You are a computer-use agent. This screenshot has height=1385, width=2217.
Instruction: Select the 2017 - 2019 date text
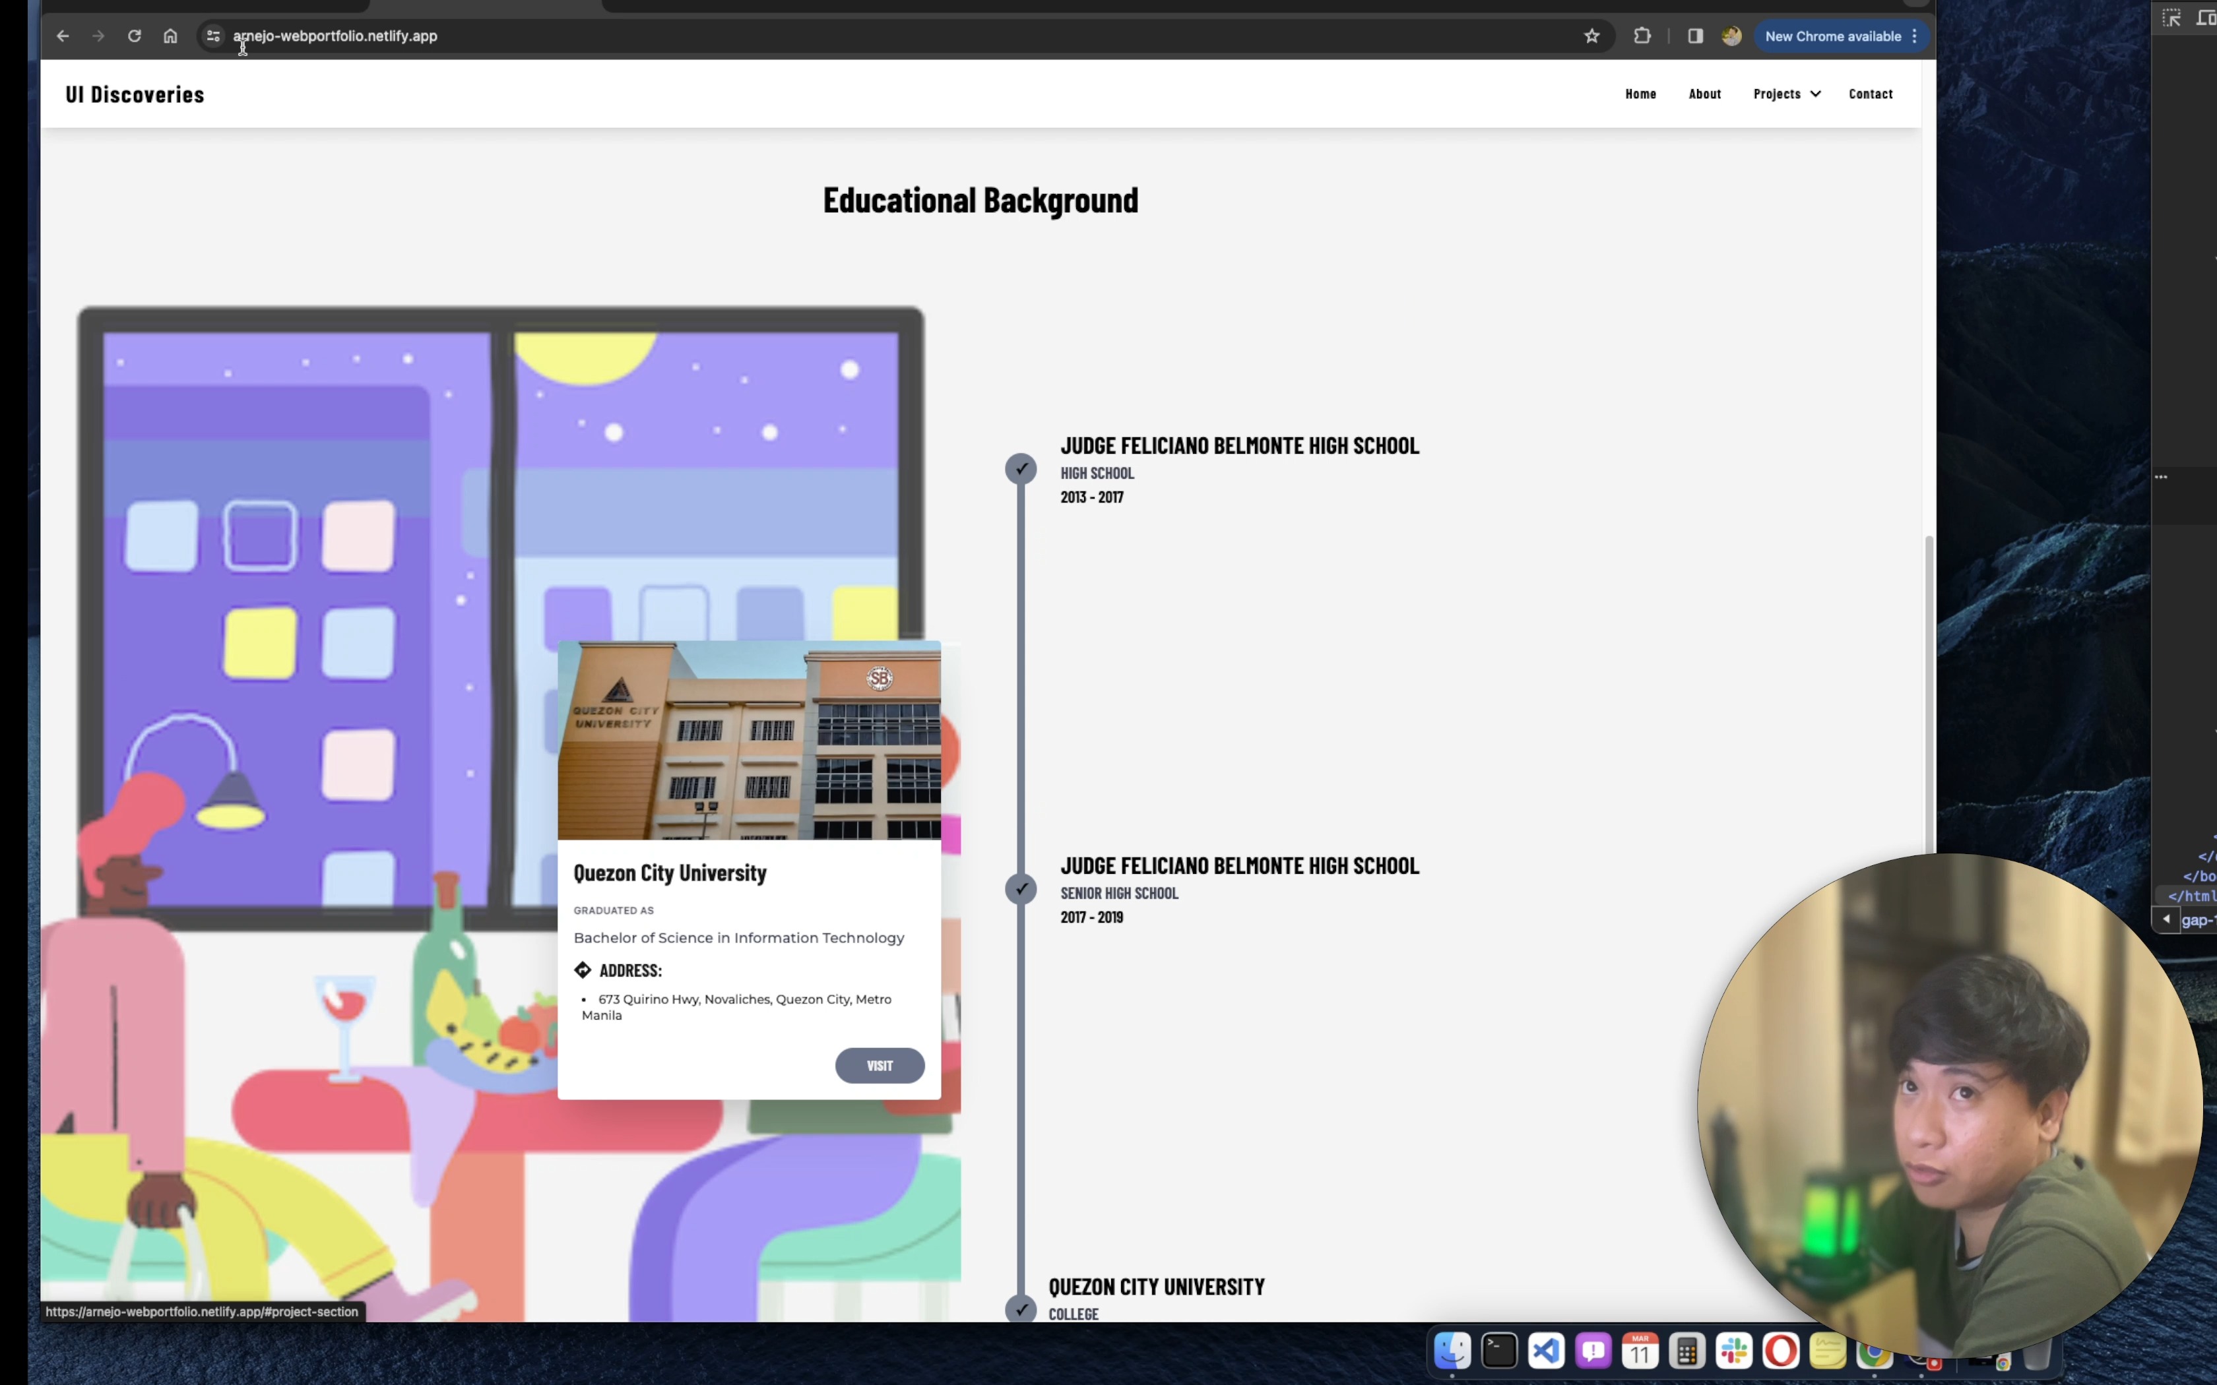1092,917
